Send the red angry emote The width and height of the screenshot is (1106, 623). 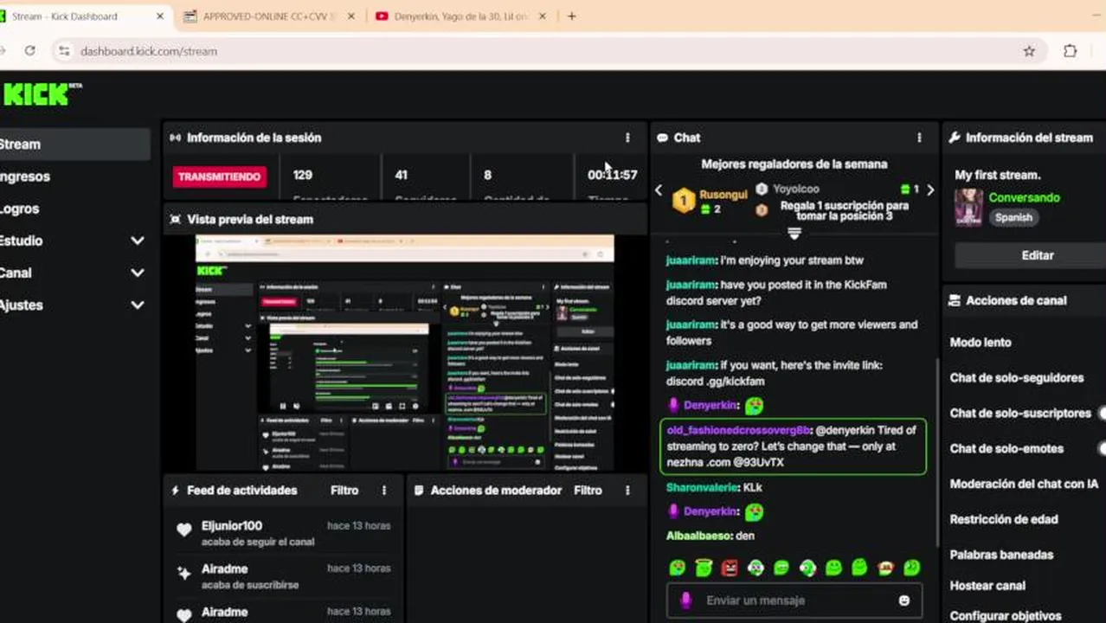pos(730,568)
